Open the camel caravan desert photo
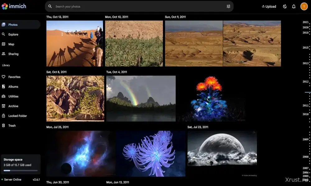This screenshot has height=186, width=311. point(75,43)
